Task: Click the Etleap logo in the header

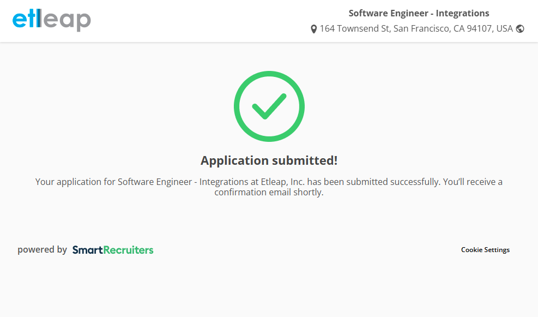Action: pyautogui.click(x=52, y=20)
